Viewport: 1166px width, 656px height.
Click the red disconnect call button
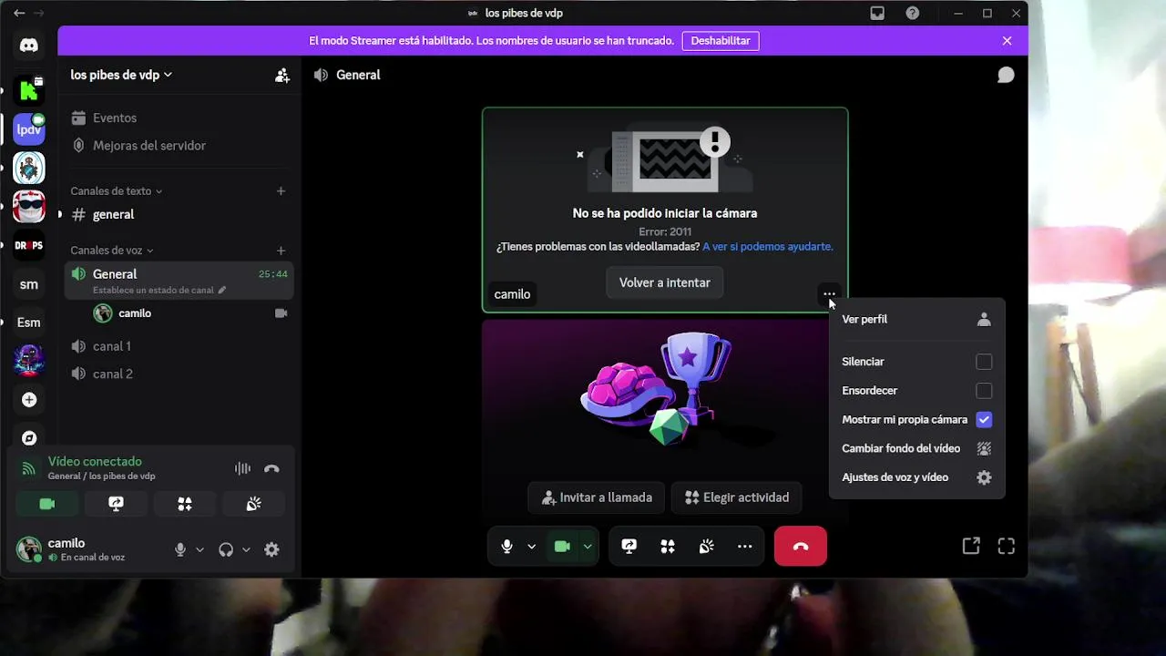(801, 546)
